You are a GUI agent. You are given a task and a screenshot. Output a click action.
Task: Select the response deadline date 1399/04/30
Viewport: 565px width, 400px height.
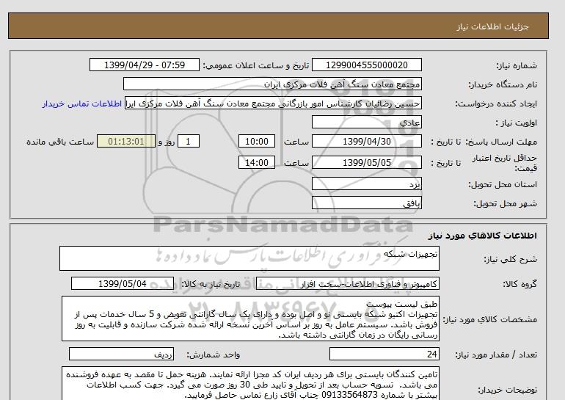[366, 141]
